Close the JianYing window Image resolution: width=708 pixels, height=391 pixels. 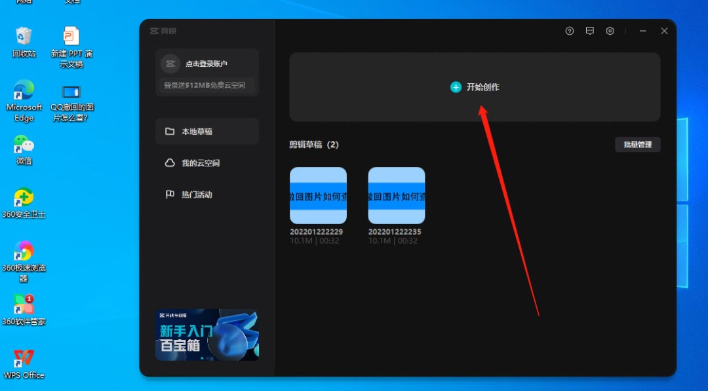pyautogui.click(x=664, y=31)
